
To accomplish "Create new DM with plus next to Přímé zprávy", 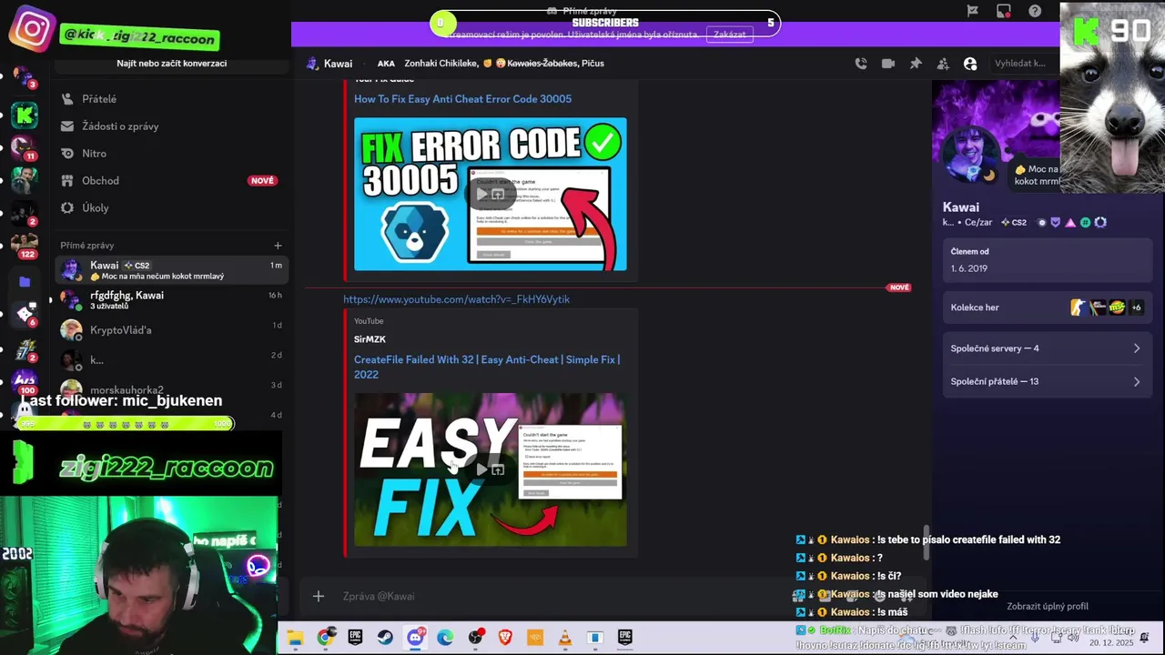I will click(x=278, y=246).
